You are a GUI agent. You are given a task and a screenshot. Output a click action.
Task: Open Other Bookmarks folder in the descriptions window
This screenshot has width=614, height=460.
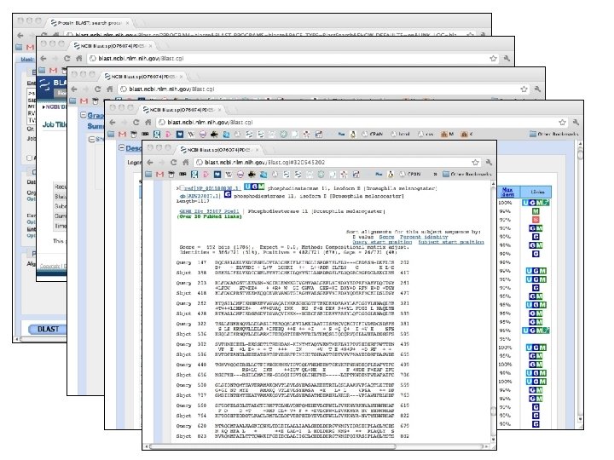[x=553, y=135]
